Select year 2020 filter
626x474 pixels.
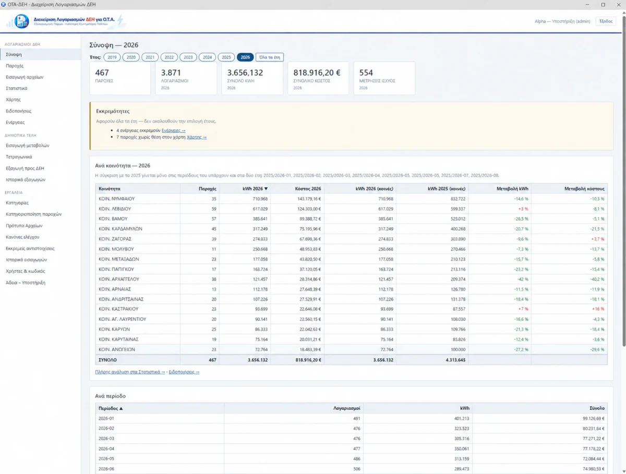click(x=131, y=57)
